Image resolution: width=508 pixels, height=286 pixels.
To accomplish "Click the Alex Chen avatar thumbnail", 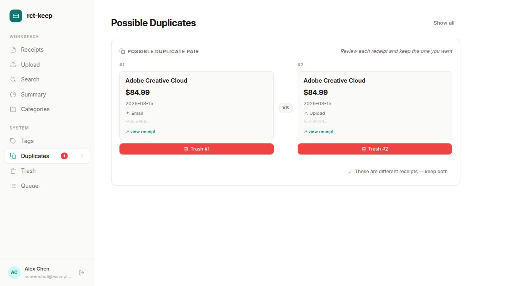I will (14, 272).
